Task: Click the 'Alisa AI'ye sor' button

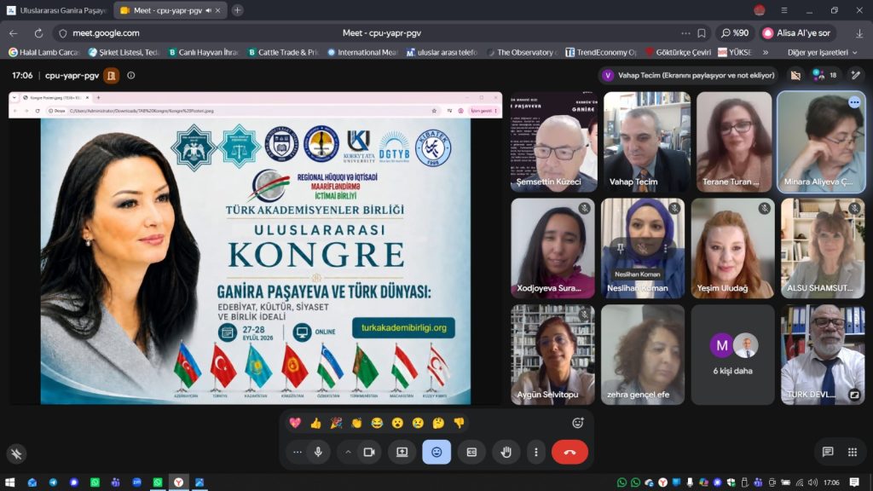Action: coord(797,33)
